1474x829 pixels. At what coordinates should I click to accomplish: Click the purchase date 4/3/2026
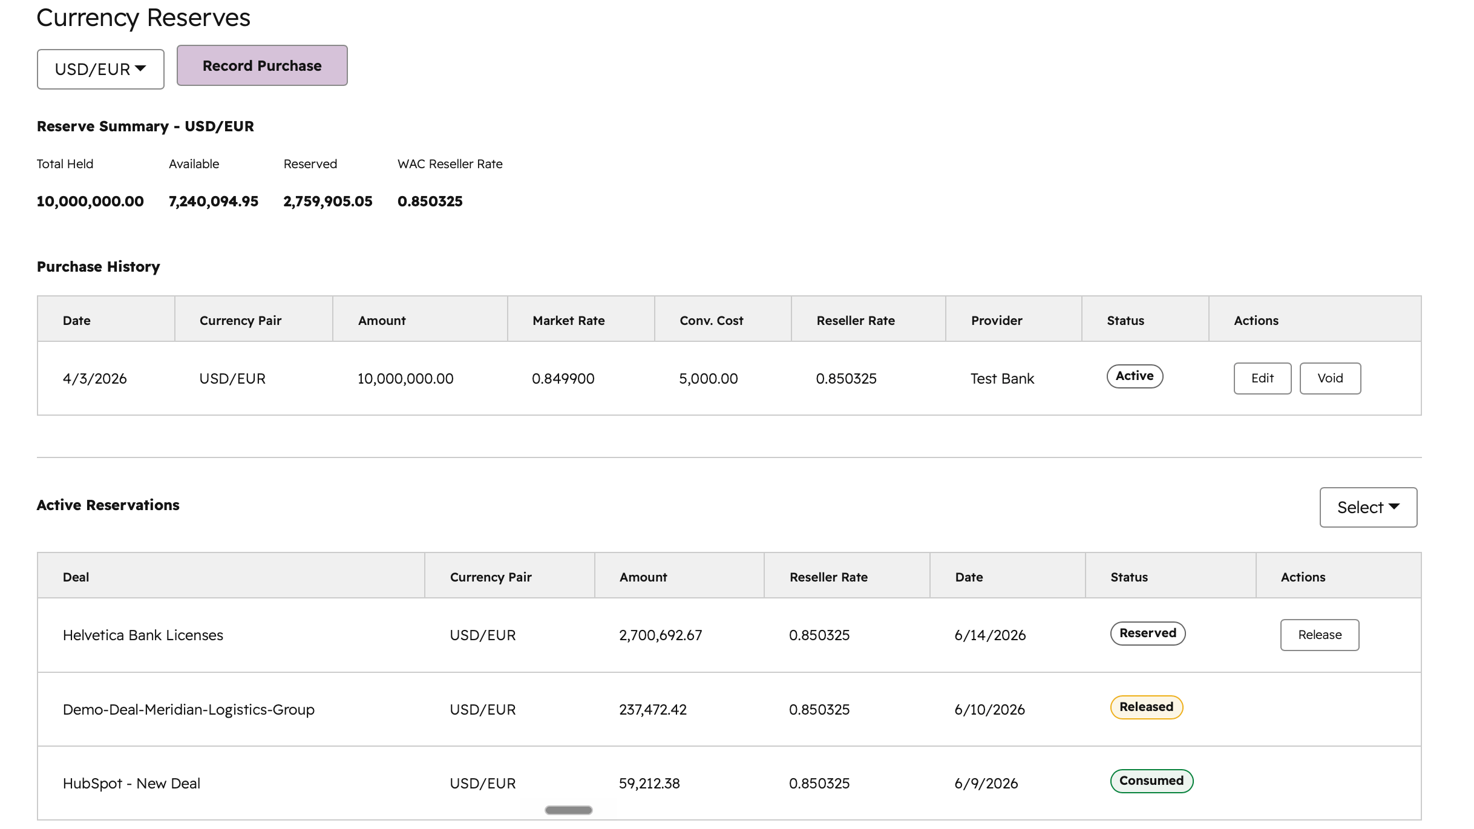click(x=94, y=378)
